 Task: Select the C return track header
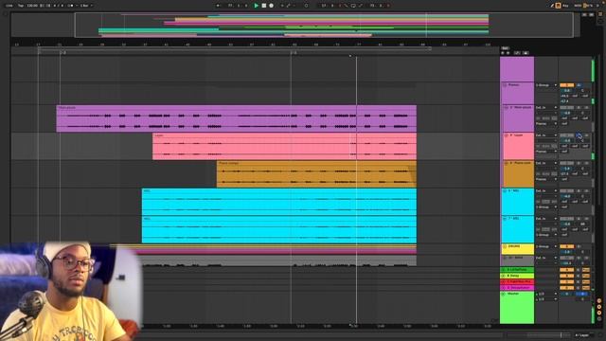click(517, 282)
